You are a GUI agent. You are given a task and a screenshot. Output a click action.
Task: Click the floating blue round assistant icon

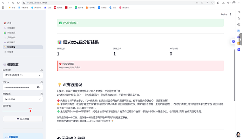233,41
